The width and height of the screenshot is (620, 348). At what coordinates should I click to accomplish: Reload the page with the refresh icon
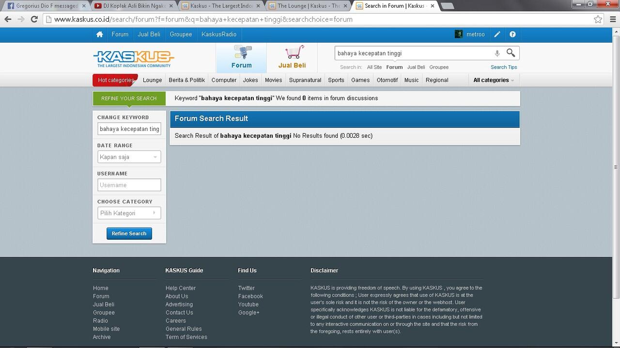pyautogui.click(x=34, y=19)
